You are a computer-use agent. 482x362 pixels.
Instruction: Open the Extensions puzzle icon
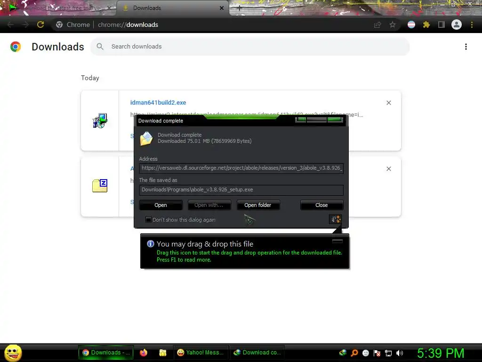[426, 25]
